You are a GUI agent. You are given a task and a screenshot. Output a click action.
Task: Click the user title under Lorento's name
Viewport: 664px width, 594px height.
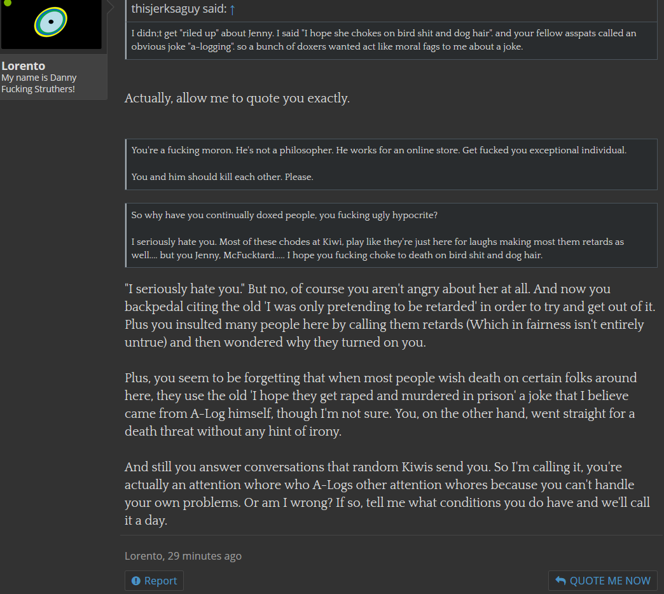[39, 83]
